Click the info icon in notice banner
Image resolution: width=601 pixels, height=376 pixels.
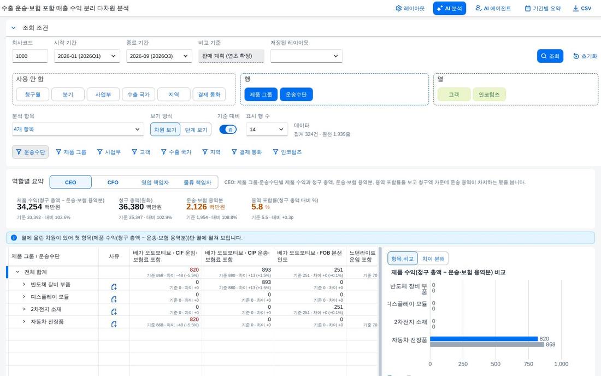tap(14, 238)
